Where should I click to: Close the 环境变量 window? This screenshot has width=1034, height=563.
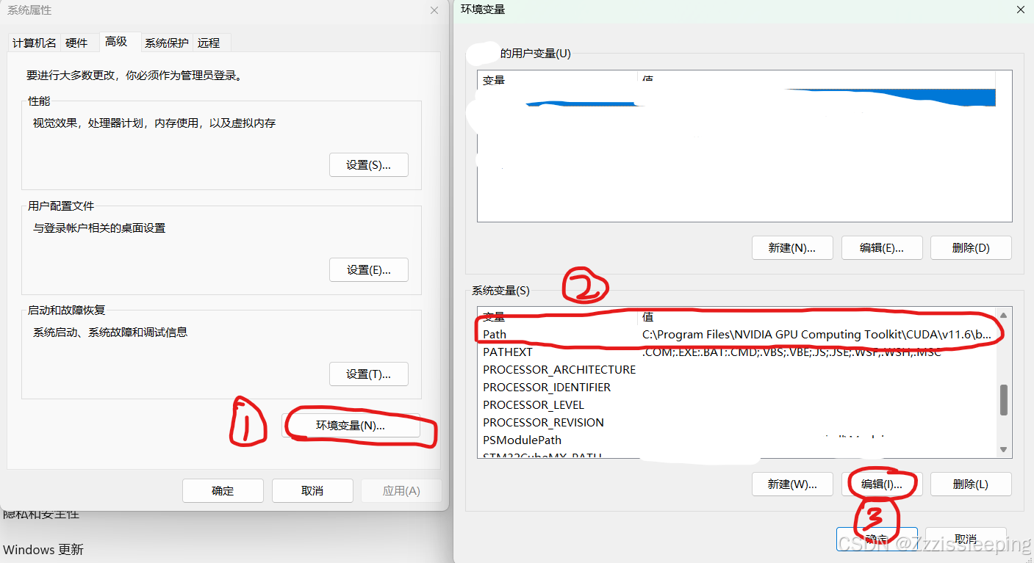pyautogui.click(x=1020, y=10)
